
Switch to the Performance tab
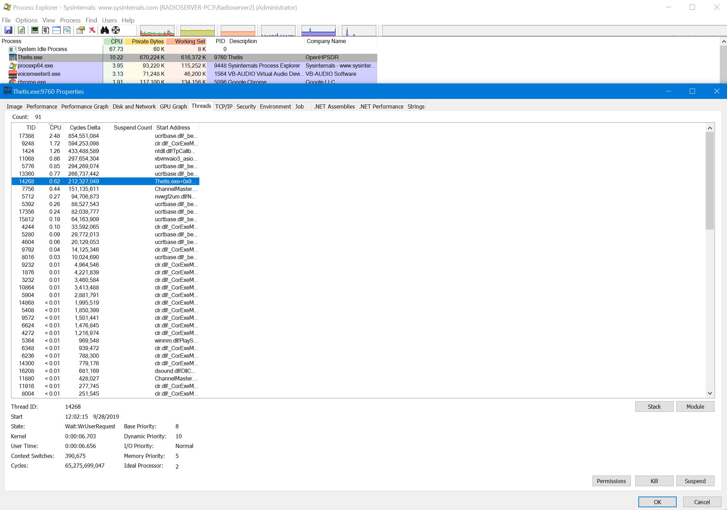point(42,106)
